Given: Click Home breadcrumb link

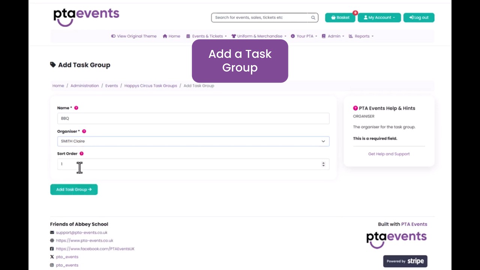Looking at the screenshot, I should (x=58, y=86).
